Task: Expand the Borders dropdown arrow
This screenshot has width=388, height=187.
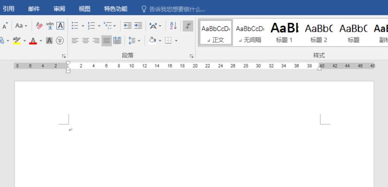Action: (176, 41)
